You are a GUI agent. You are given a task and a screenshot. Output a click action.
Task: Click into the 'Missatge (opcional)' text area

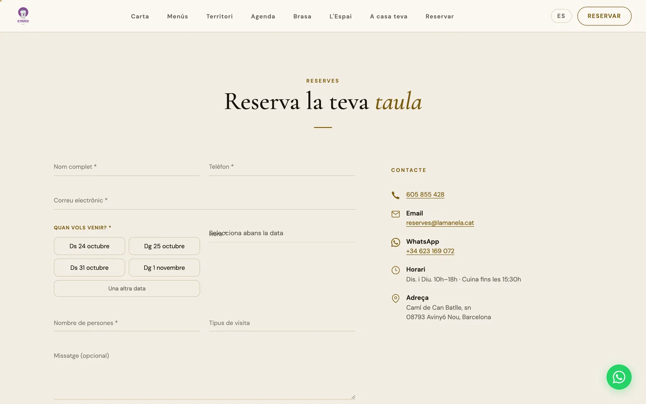coord(204,373)
